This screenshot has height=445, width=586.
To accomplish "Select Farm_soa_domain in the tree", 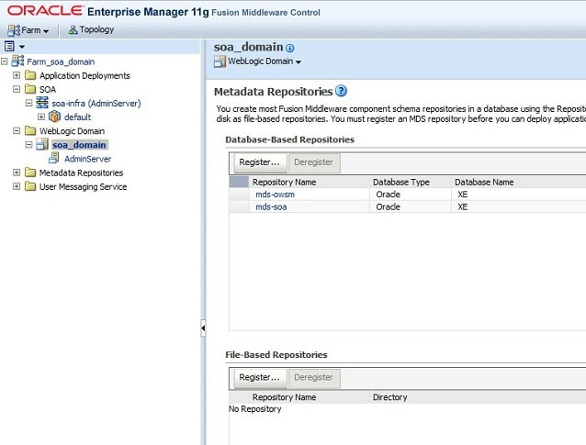I will coord(61,61).
